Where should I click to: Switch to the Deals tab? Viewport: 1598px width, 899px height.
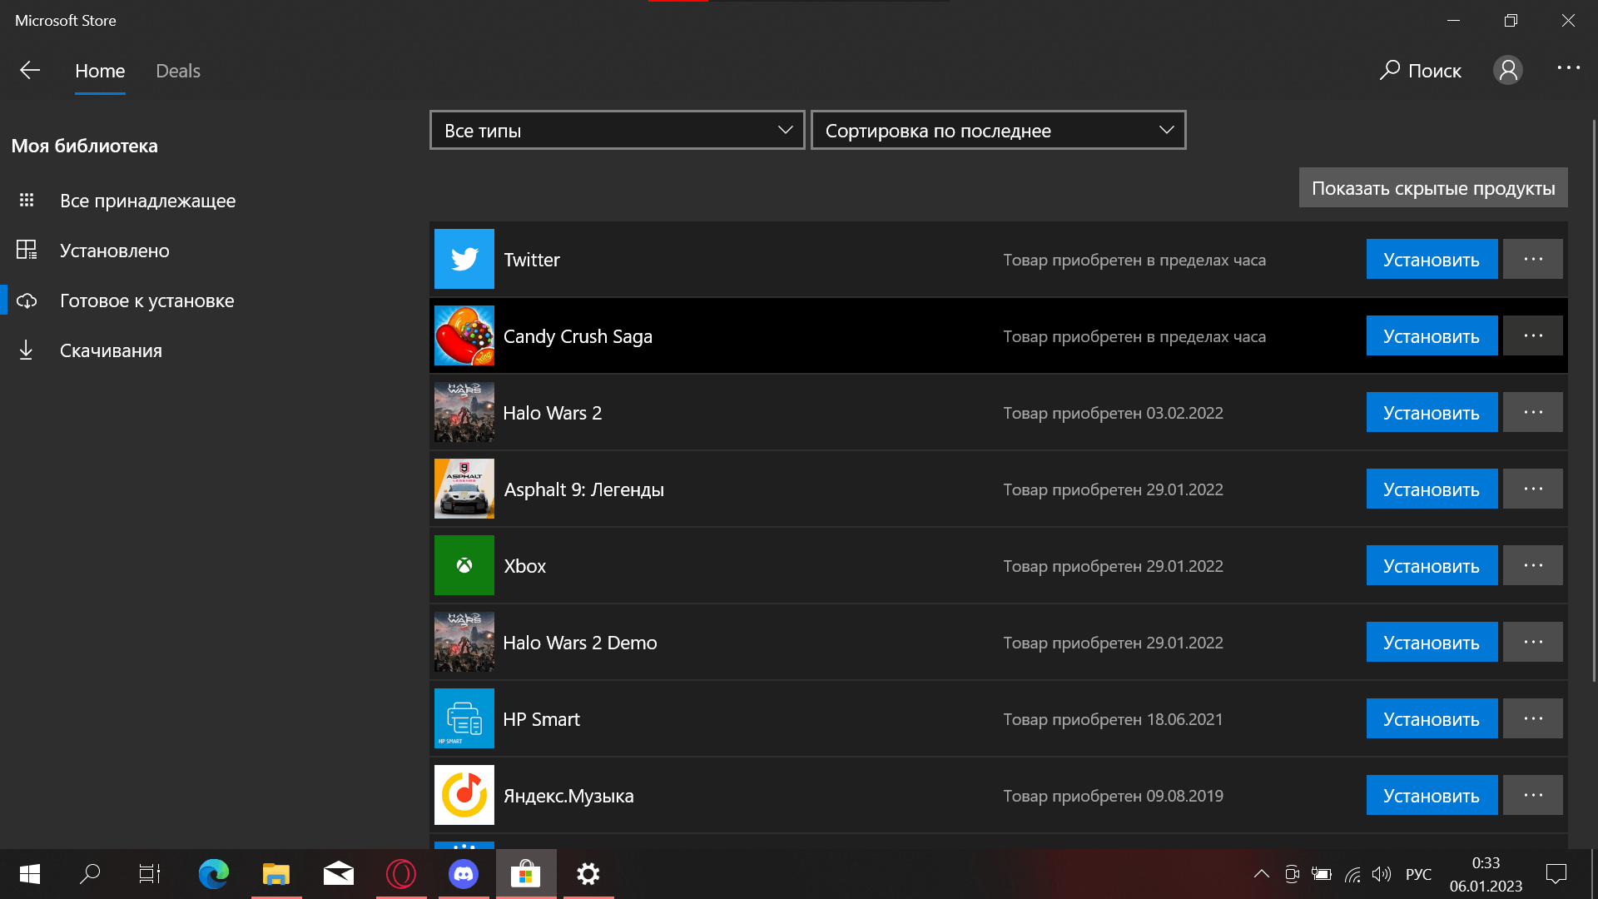[178, 71]
